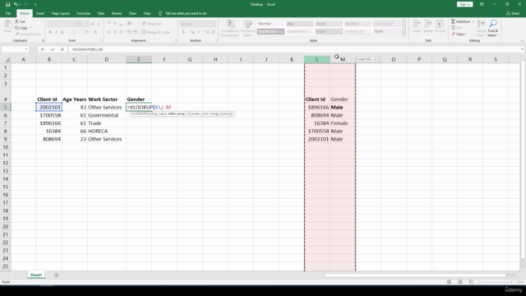This screenshot has height=296, width=526.
Task: Click the Paste clipboard icon
Action: [7, 24]
